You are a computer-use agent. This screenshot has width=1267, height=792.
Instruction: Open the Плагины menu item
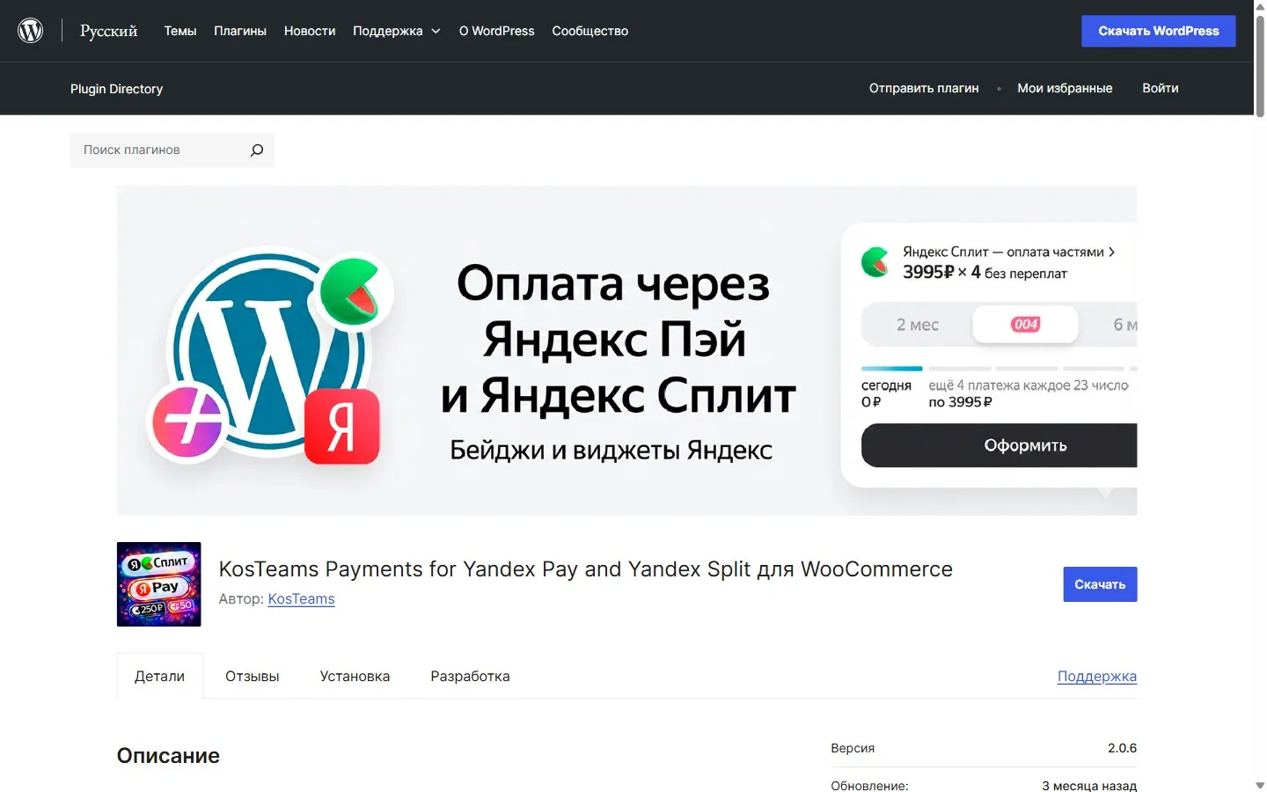coord(240,31)
